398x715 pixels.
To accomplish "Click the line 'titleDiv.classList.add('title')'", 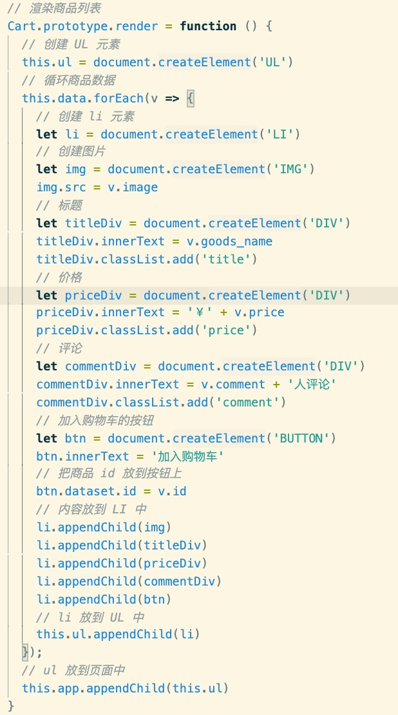I will tap(147, 260).
